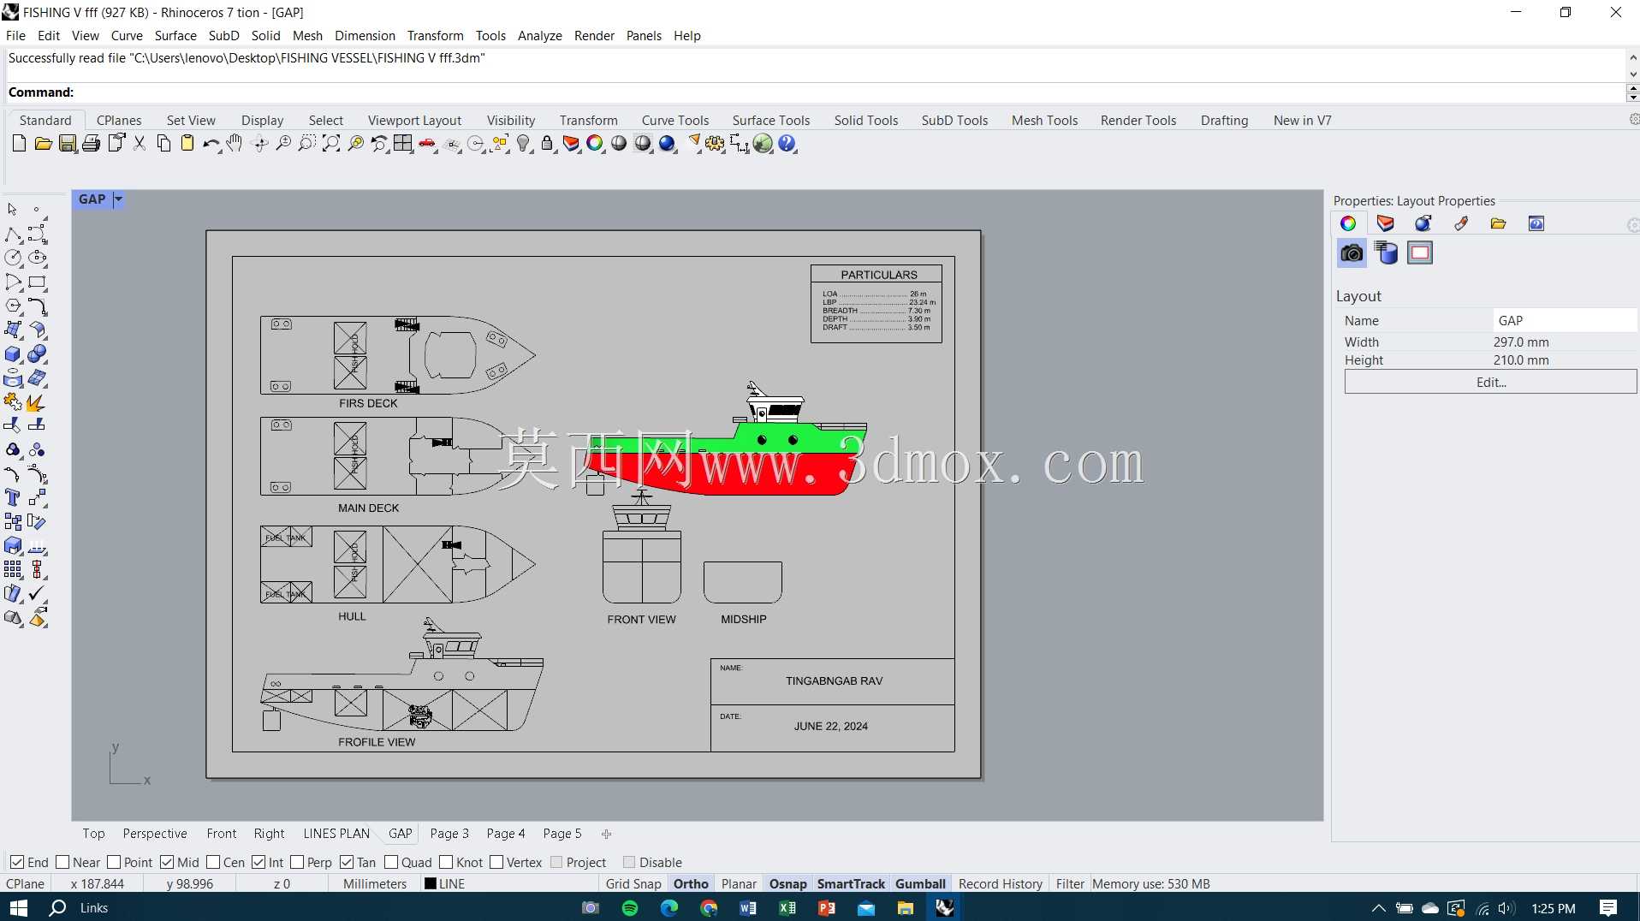Enable the Near osnap checkbox
The height and width of the screenshot is (921, 1640).
coord(62,862)
